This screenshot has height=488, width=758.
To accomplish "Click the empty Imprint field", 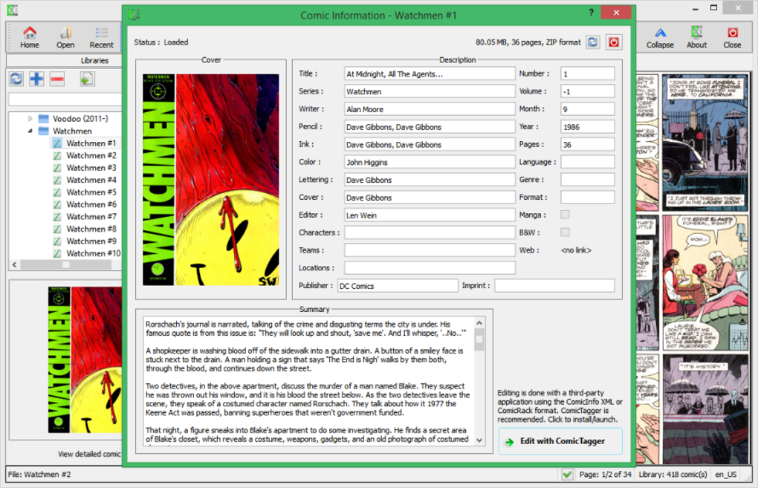I will [x=554, y=285].
